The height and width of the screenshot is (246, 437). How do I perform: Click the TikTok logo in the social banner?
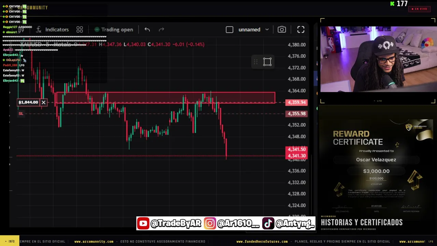(x=268, y=223)
